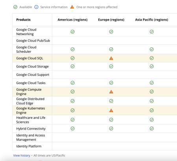Select Healthcare and Life Sciences product name
The height and width of the screenshot is (161, 177).
point(31,120)
